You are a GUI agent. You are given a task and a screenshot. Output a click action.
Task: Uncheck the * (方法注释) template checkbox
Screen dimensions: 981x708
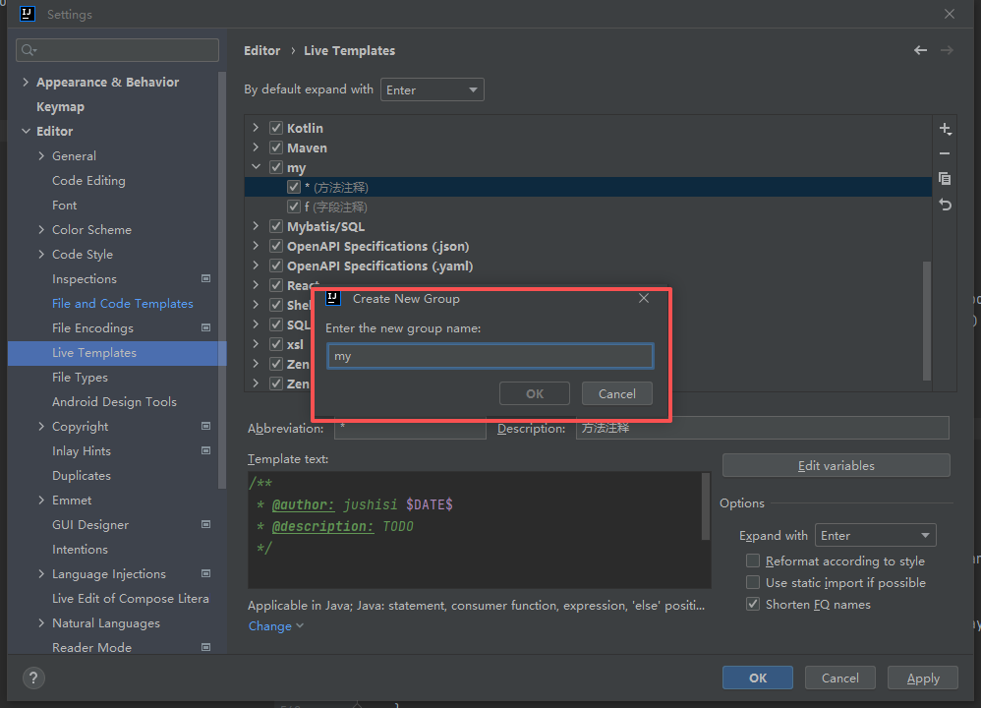tap(294, 187)
